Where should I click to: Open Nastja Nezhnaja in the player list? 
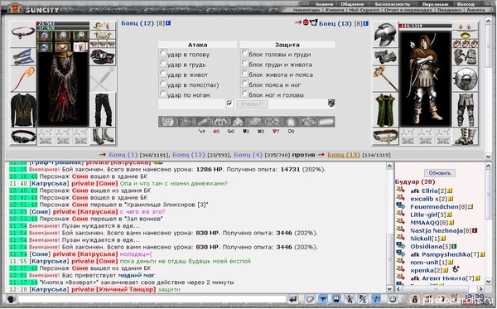click(437, 230)
